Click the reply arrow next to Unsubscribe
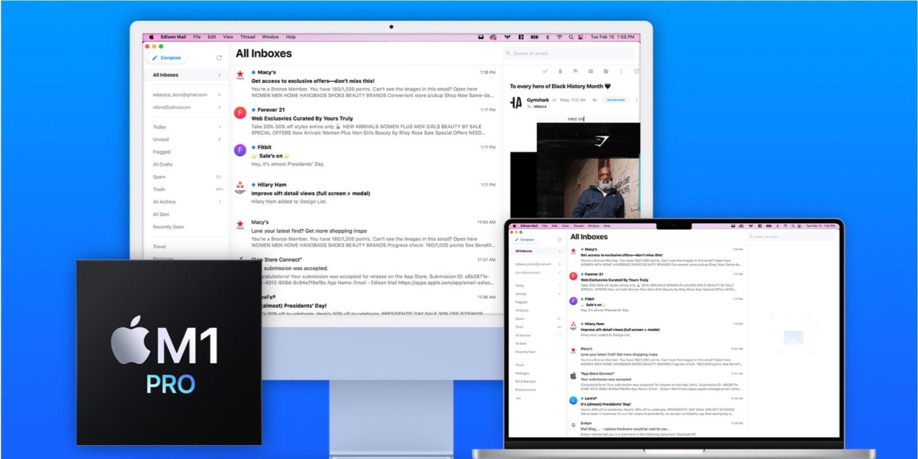This screenshot has width=918, height=459. point(595,100)
